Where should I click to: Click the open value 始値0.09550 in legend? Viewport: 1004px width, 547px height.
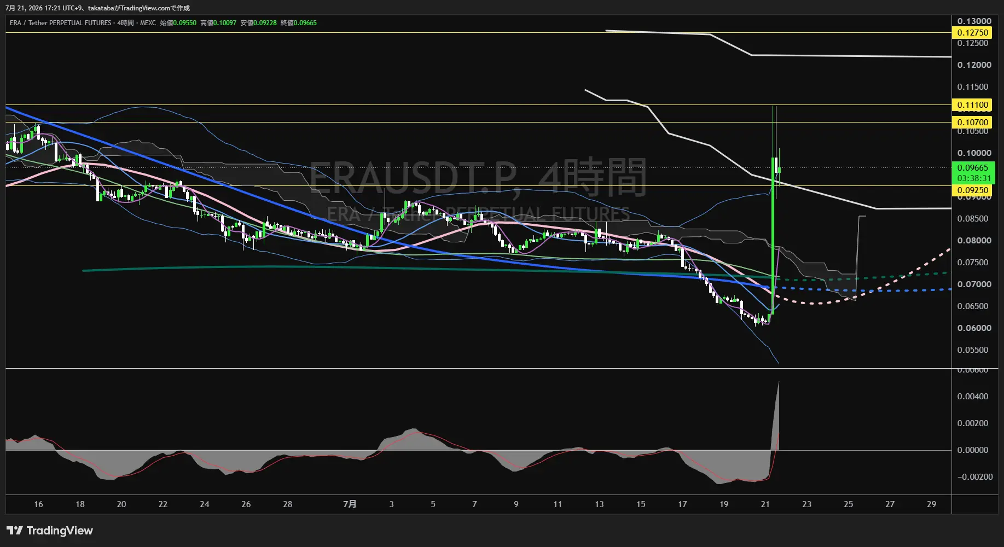coord(178,23)
